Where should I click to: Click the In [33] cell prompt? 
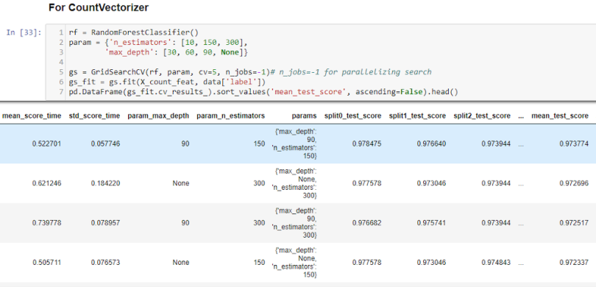click(x=24, y=32)
